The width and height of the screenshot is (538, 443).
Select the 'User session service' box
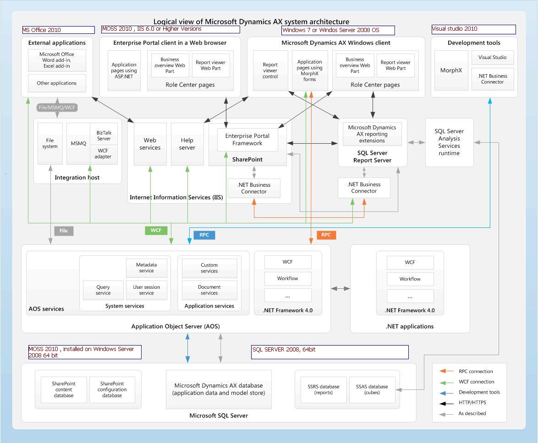147,290
